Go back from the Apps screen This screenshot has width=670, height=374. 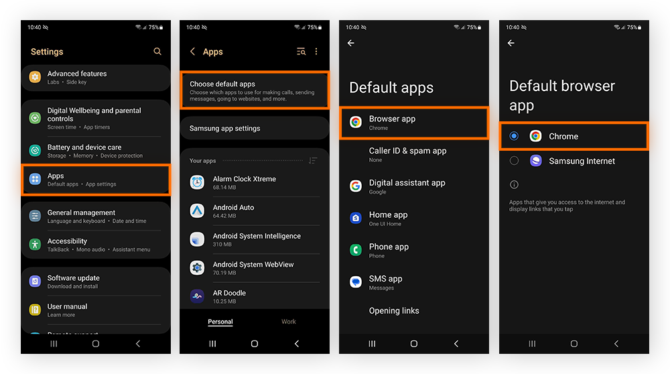193,52
